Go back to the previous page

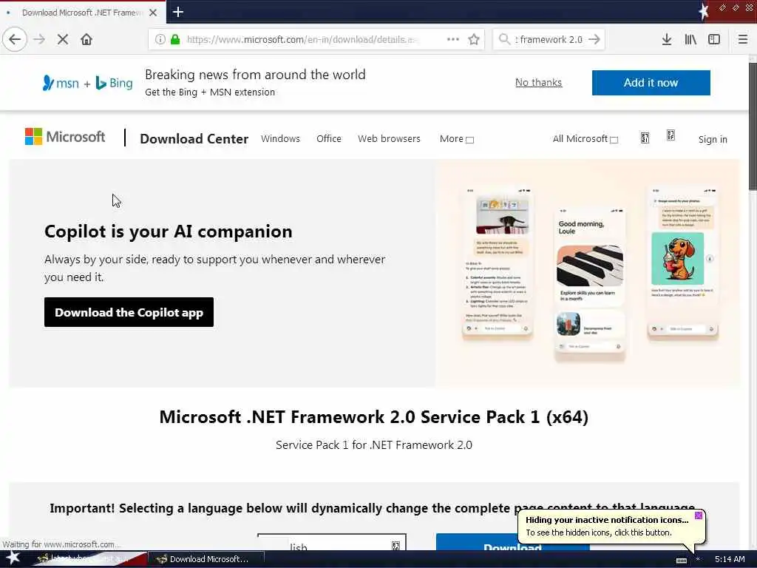pyautogui.click(x=15, y=39)
